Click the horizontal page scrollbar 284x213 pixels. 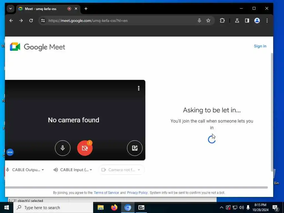pyautogui.click(x=136, y=187)
